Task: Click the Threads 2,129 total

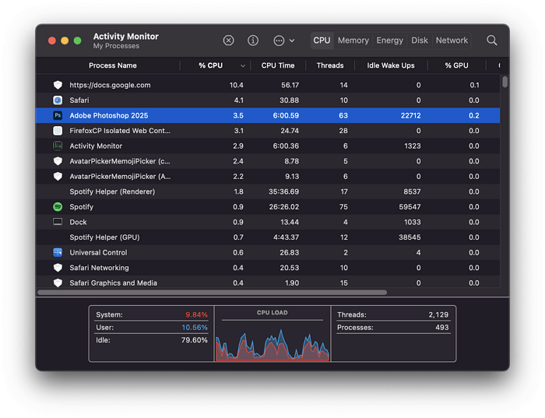Action: [438, 314]
